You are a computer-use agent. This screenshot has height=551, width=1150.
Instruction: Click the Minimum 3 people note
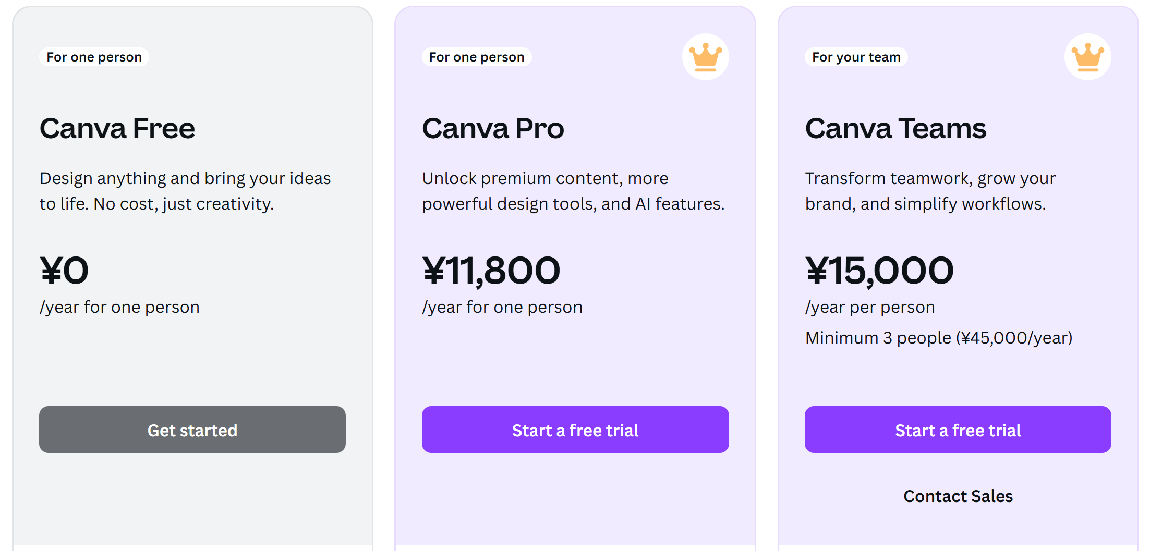click(x=939, y=338)
